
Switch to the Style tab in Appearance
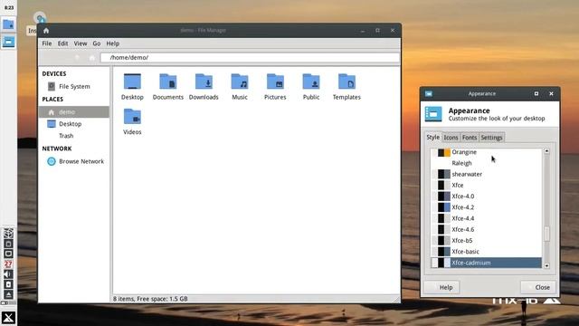(432, 137)
